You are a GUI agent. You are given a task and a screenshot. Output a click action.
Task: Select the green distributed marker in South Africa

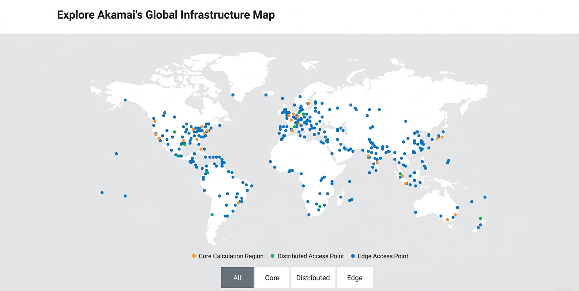(320, 206)
